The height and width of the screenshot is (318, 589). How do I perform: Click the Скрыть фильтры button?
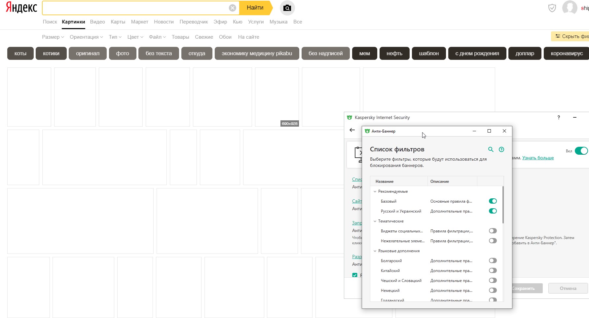570,36
